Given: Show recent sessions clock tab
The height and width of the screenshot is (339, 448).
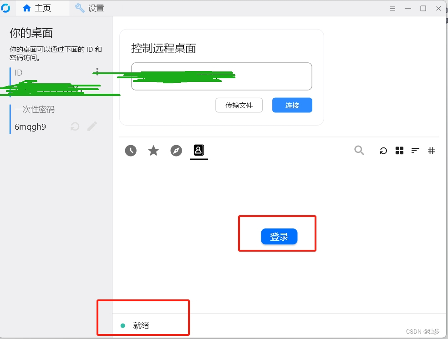Looking at the screenshot, I should [131, 151].
